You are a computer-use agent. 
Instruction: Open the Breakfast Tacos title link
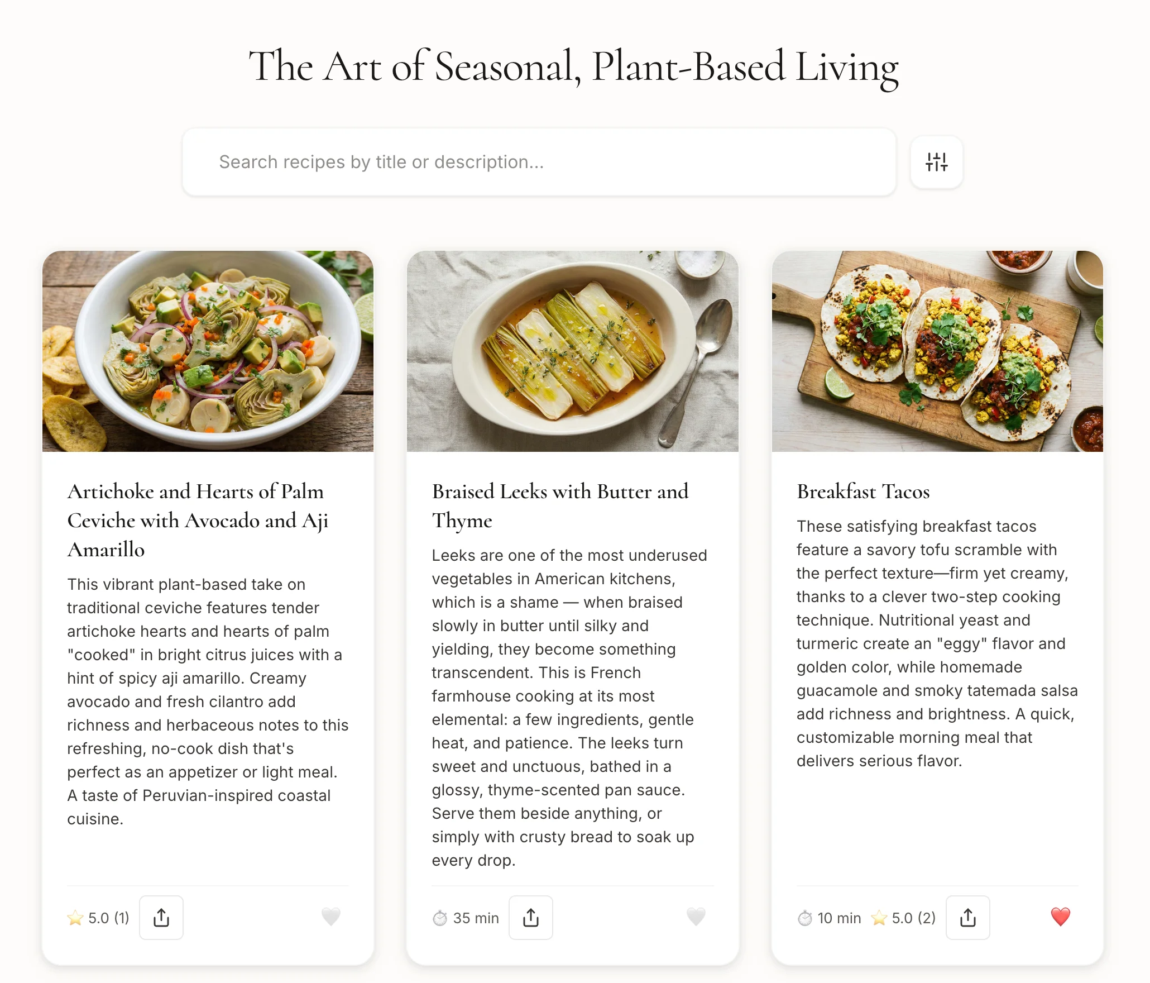point(863,491)
